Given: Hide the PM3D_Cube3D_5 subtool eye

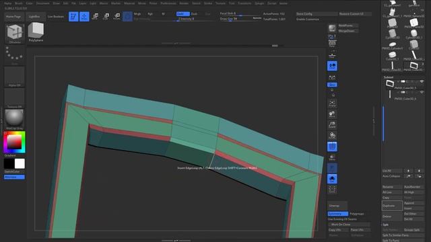Looking at the screenshot, I should click(422, 81).
